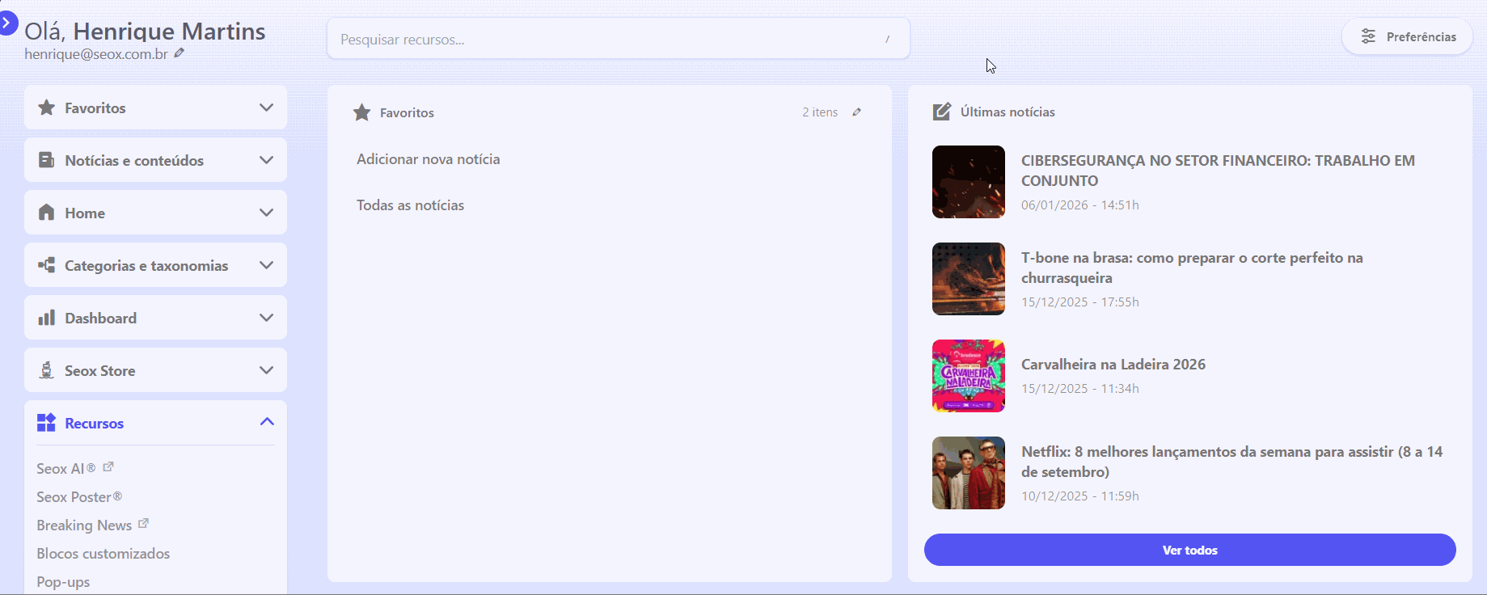Click the Breaking News external link icon
This screenshot has width=1487, height=595.
[x=143, y=524]
